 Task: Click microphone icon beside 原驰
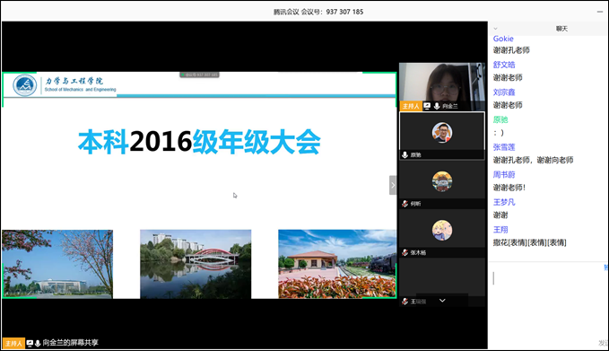[x=405, y=154]
